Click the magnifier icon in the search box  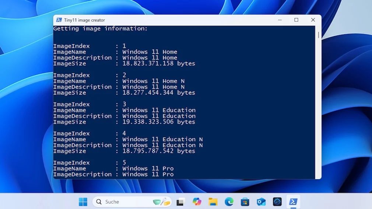tap(99, 202)
